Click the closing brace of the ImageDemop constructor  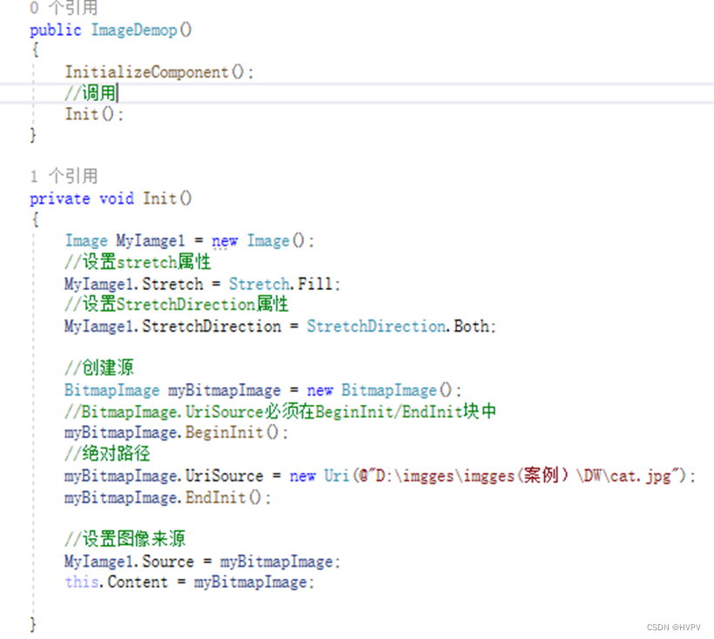tap(33, 135)
